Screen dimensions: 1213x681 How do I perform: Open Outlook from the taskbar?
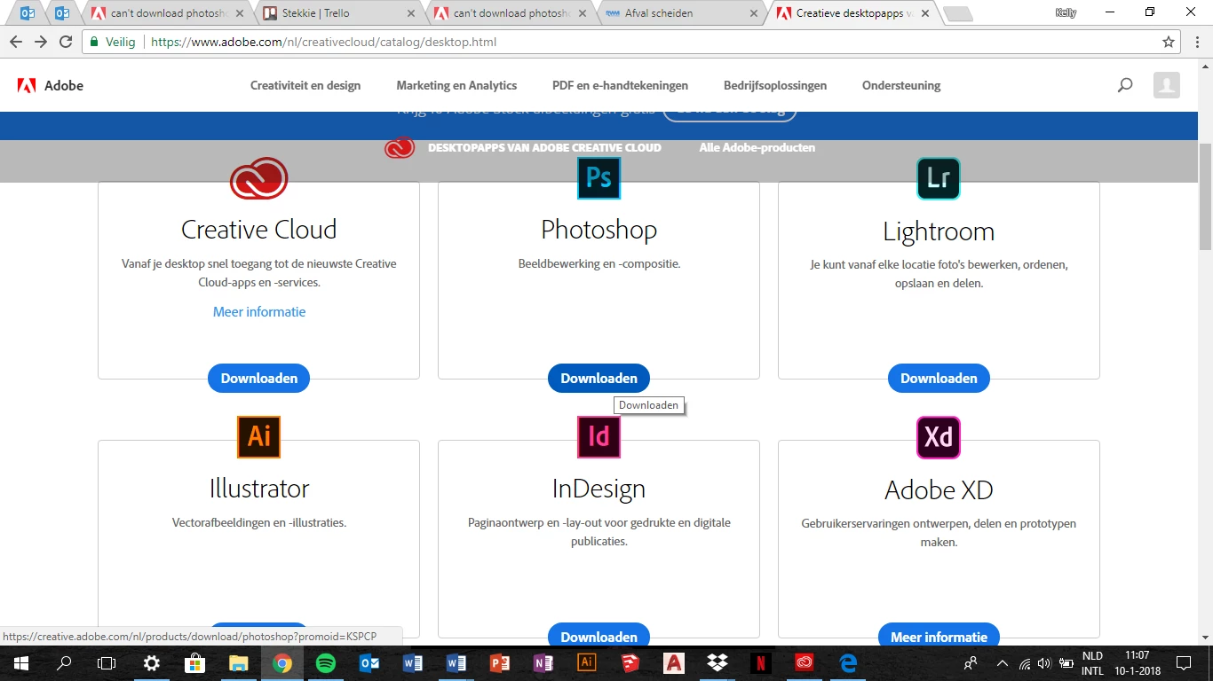pyautogui.click(x=369, y=663)
